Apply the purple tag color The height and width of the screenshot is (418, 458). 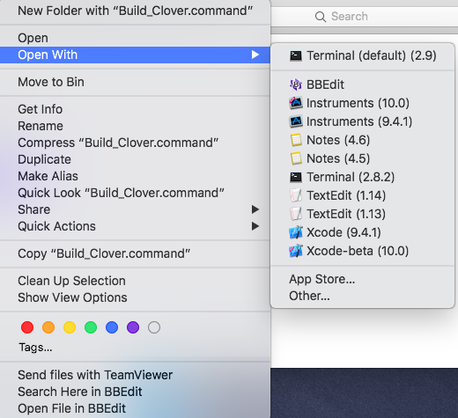(x=133, y=327)
